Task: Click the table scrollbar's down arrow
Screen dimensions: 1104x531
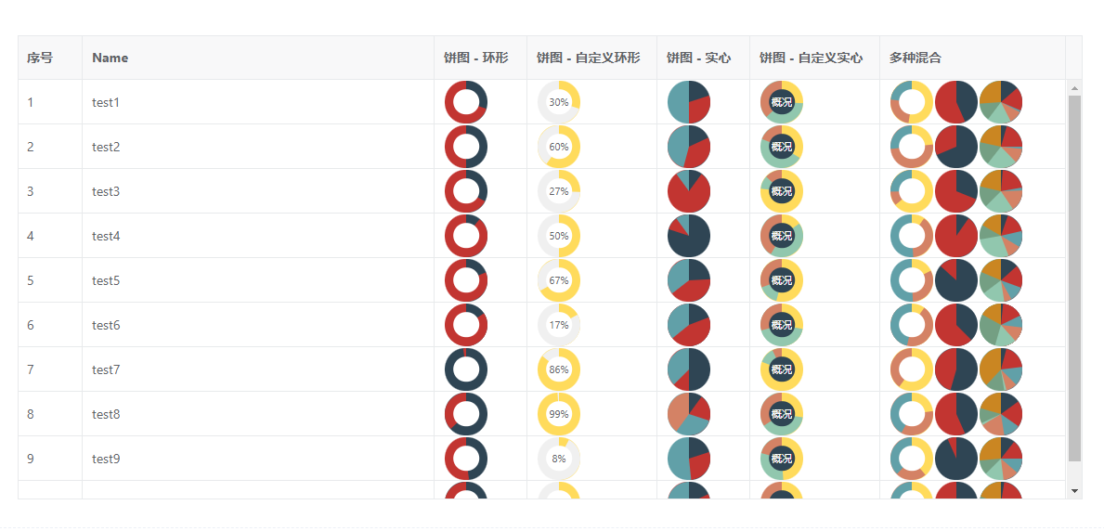Action: pos(1075,490)
